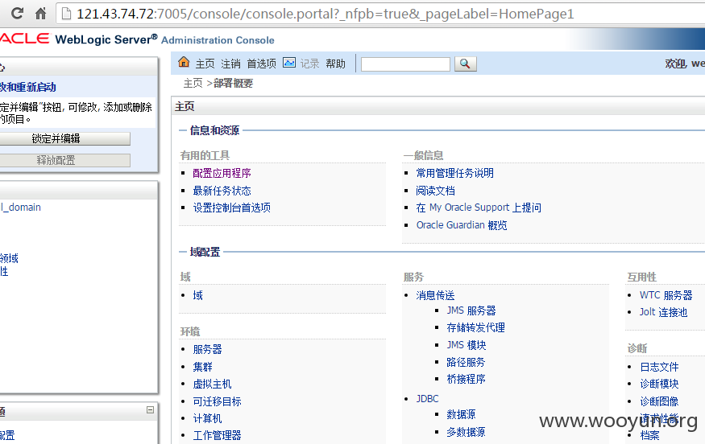
Task: Open 服务器 link under 环境
Action: [207, 350]
